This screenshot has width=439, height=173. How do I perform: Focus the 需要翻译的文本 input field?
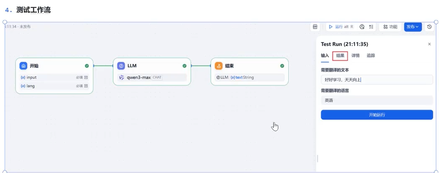click(x=377, y=80)
